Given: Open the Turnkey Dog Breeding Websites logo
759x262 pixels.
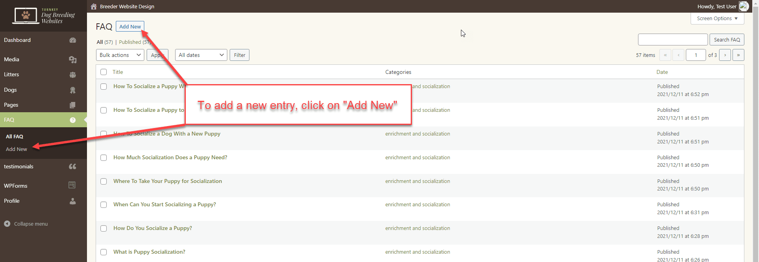Looking at the screenshot, I should coord(43,16).
